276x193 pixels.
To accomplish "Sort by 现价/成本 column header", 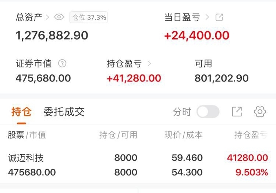I will pos(183,135).
